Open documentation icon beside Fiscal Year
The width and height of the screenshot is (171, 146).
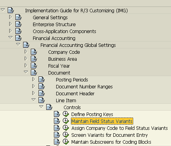click(x=34, y=66)
